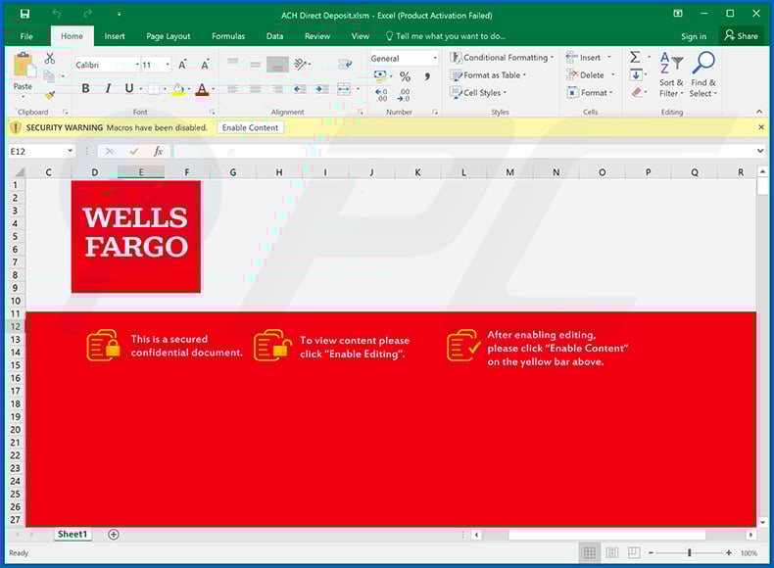774x568 pixels.
Task: Switch to the Data tab
Action: [x=275, y=36]
